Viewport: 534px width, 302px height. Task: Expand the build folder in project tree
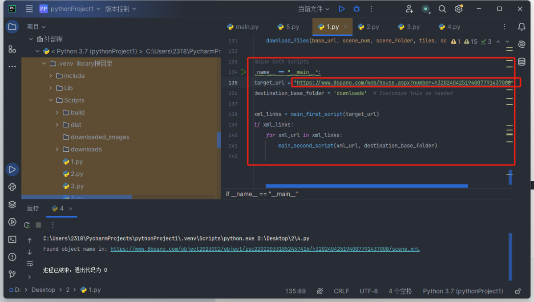coord(57,113)
